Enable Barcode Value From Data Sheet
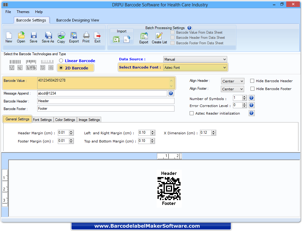Viewport: 302px width, 231px height. (173, 32)
